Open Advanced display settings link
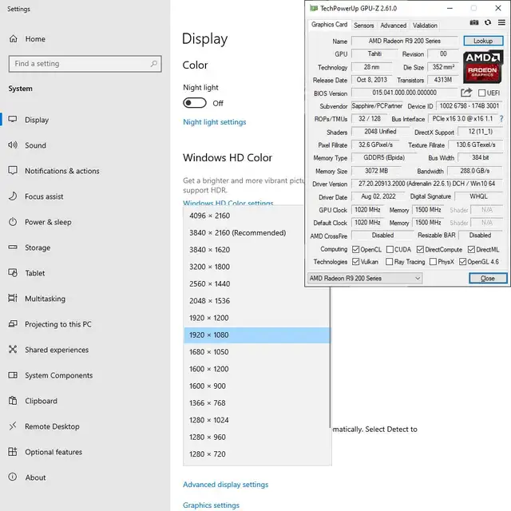 225,485
